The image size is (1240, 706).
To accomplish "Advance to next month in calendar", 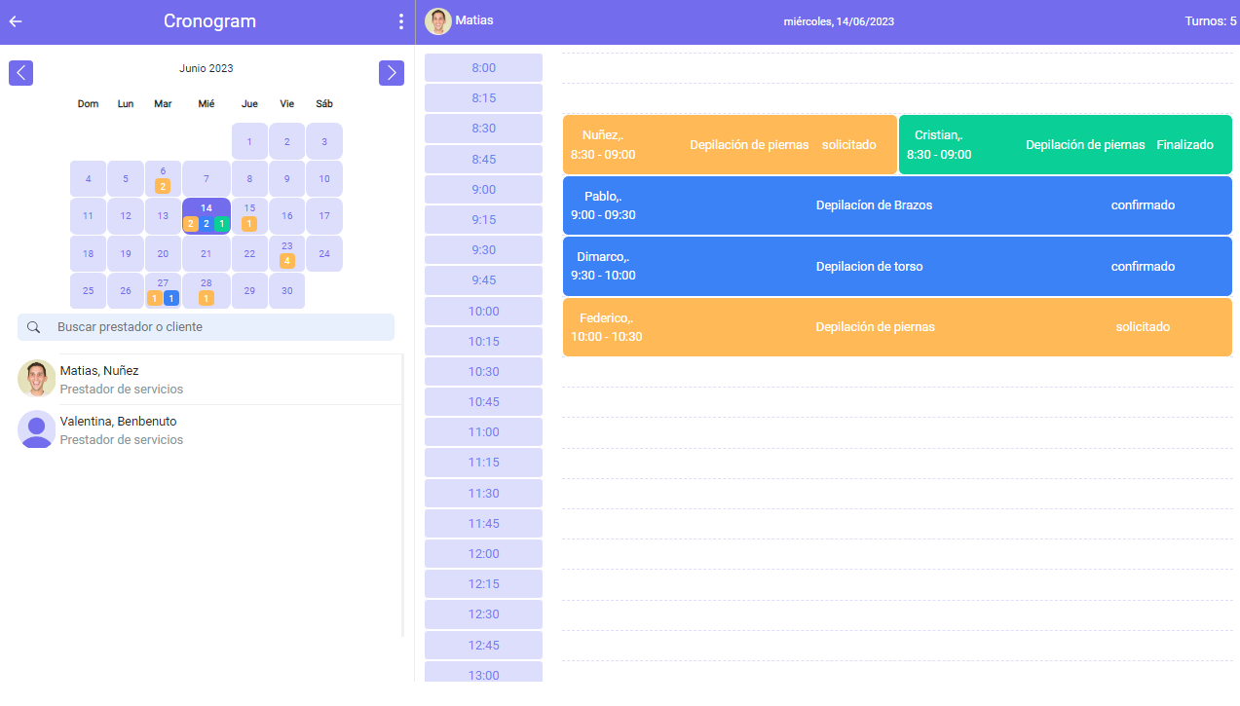I will pyautogui.click(x=392, y=72).
